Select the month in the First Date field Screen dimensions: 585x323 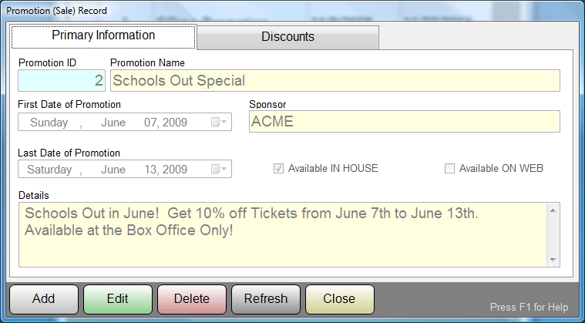[113, 123]
